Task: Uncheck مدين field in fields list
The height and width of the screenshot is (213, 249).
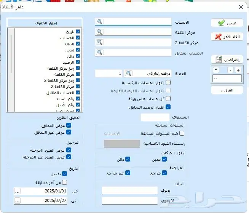Action: click(x=78, y=50)
